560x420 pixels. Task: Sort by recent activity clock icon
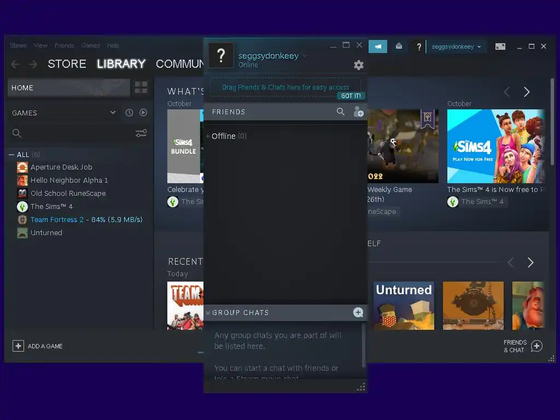point(129,113)
